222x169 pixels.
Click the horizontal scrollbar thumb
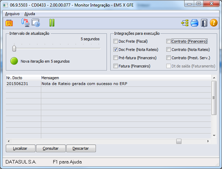(179, 141)
